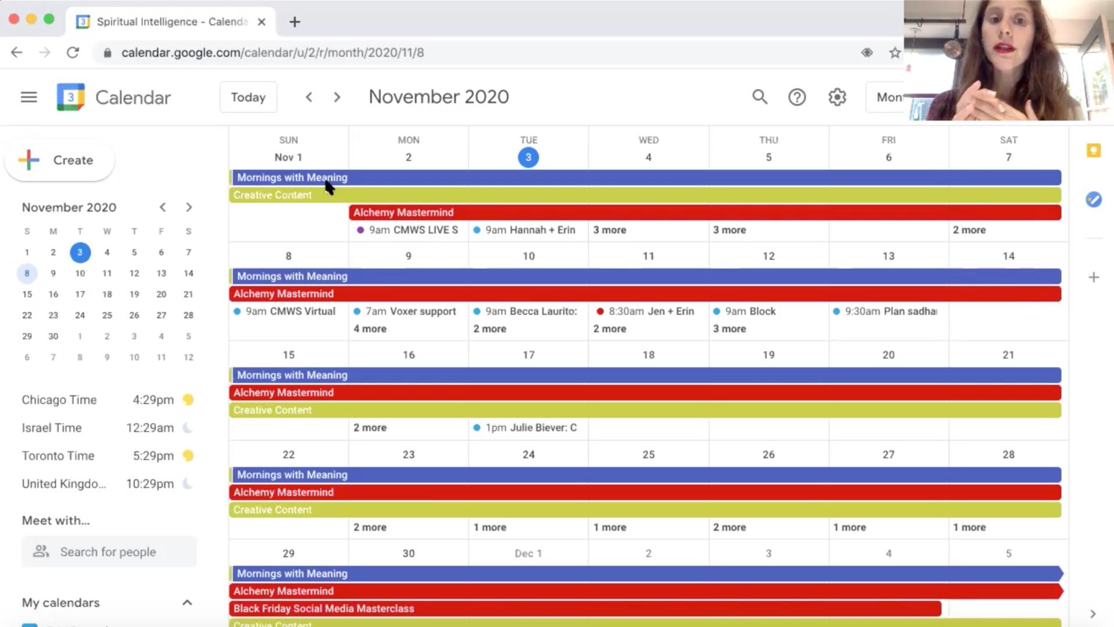Go back in browser history
This screenshot has height=627, width=1114.
pyautogui.click(x=16, y=53)
